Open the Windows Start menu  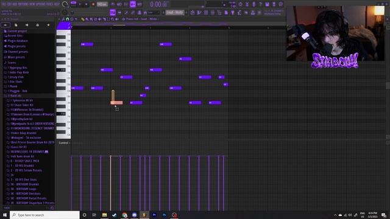pos(5,215)
